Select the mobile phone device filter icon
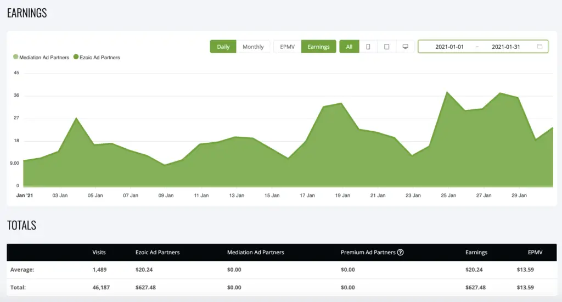The height and width of the screenshot is (302, 562). pos(368,47)
